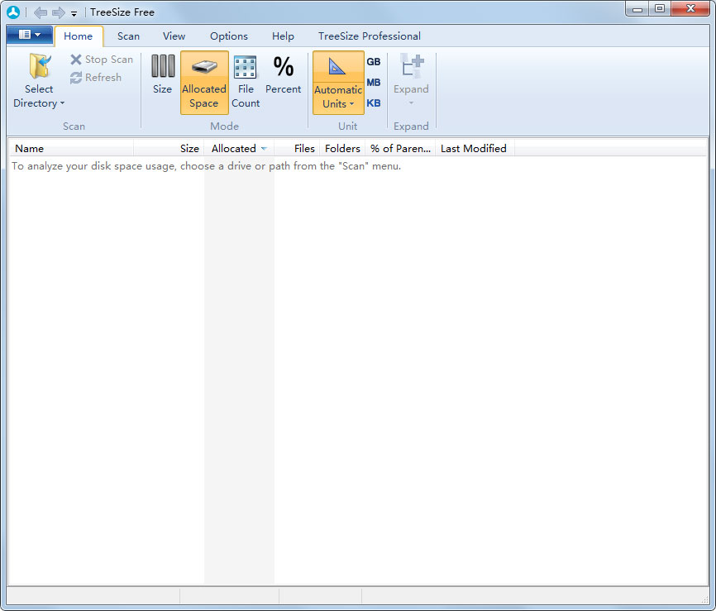Select File Count mode

(246, 82)
